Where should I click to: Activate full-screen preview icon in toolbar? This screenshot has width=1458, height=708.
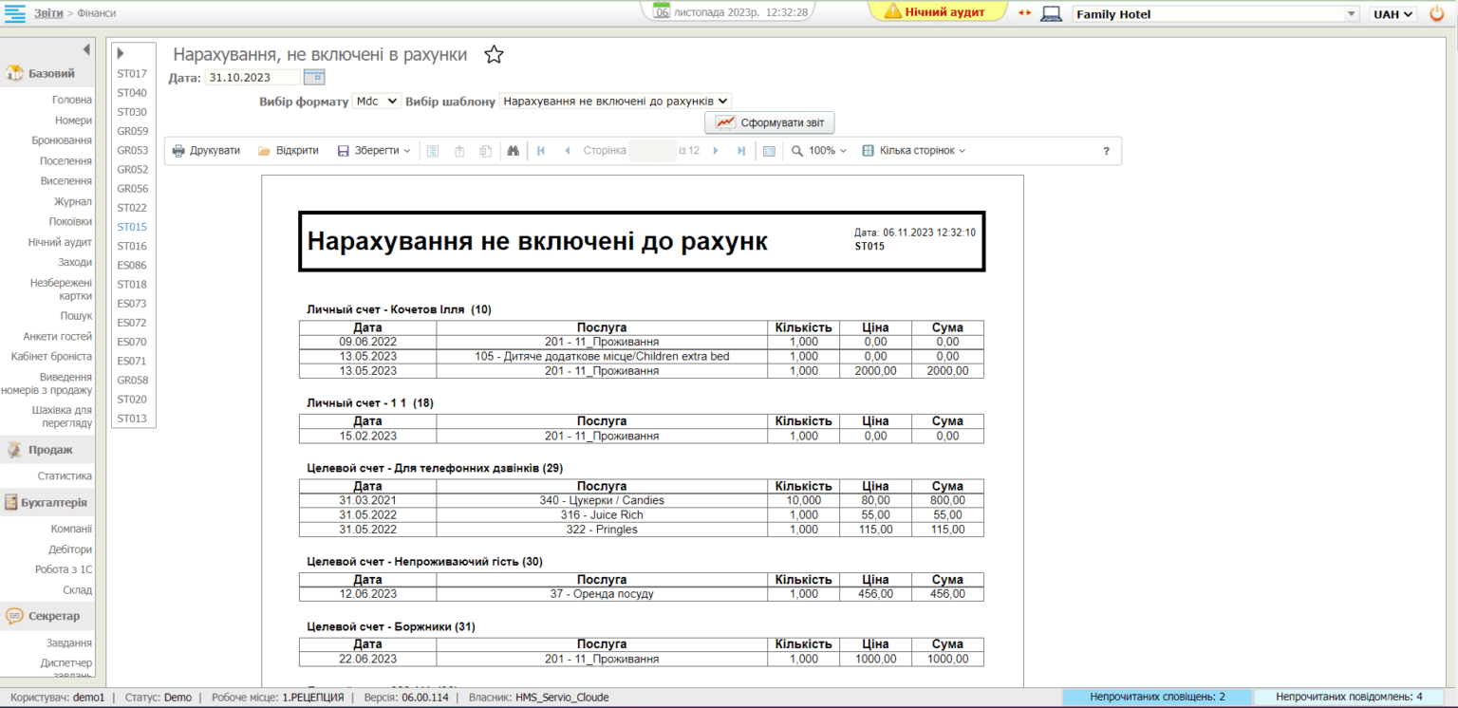[769, 150]
